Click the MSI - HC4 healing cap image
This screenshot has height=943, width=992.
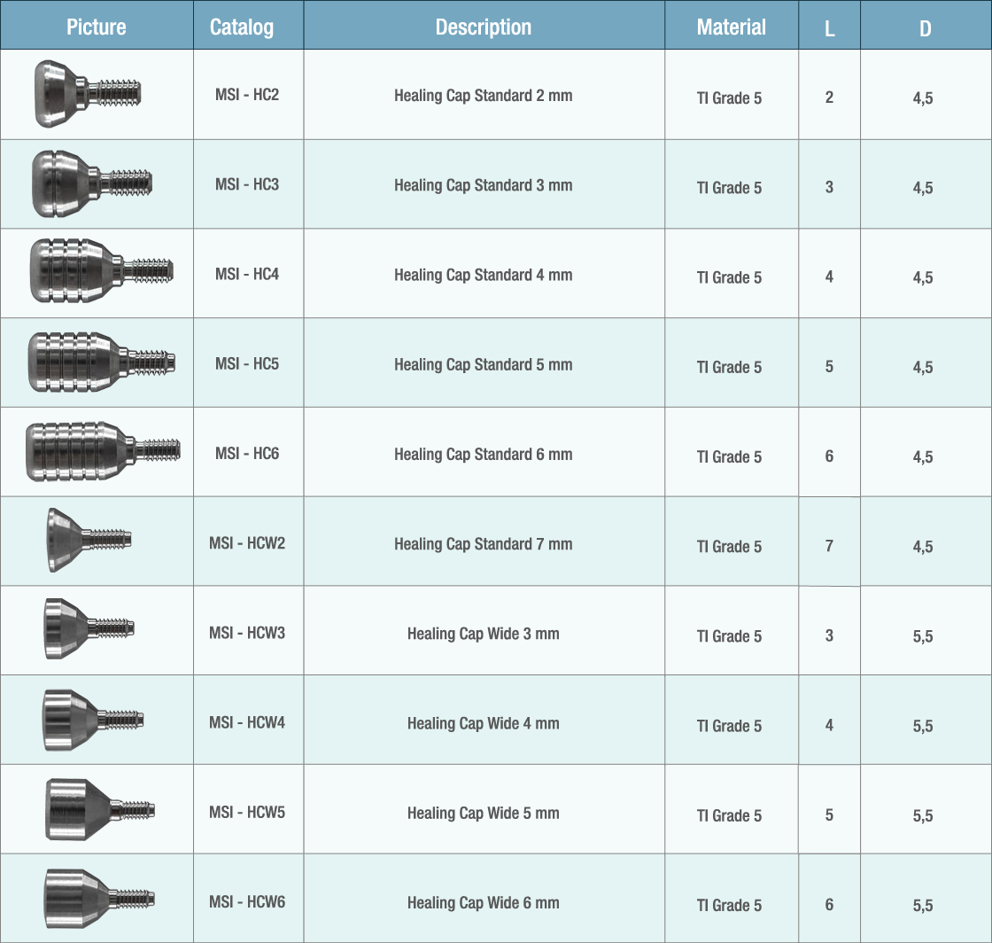coord(100,270)
